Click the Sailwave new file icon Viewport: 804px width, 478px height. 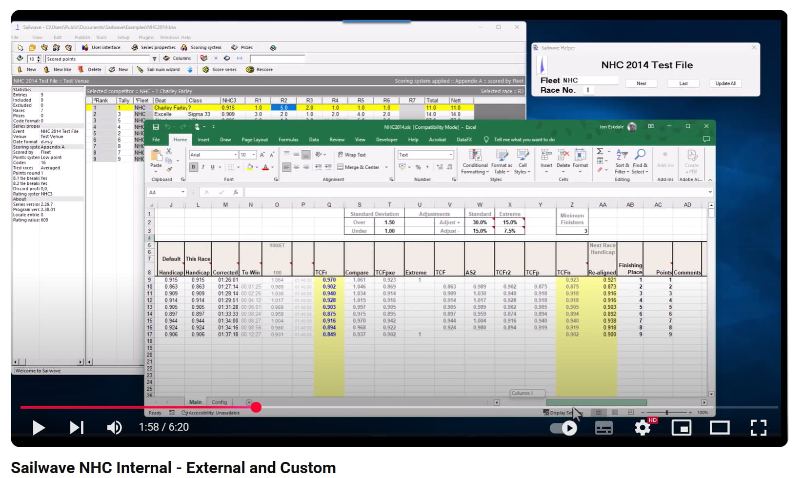click(x=20, y=47)
